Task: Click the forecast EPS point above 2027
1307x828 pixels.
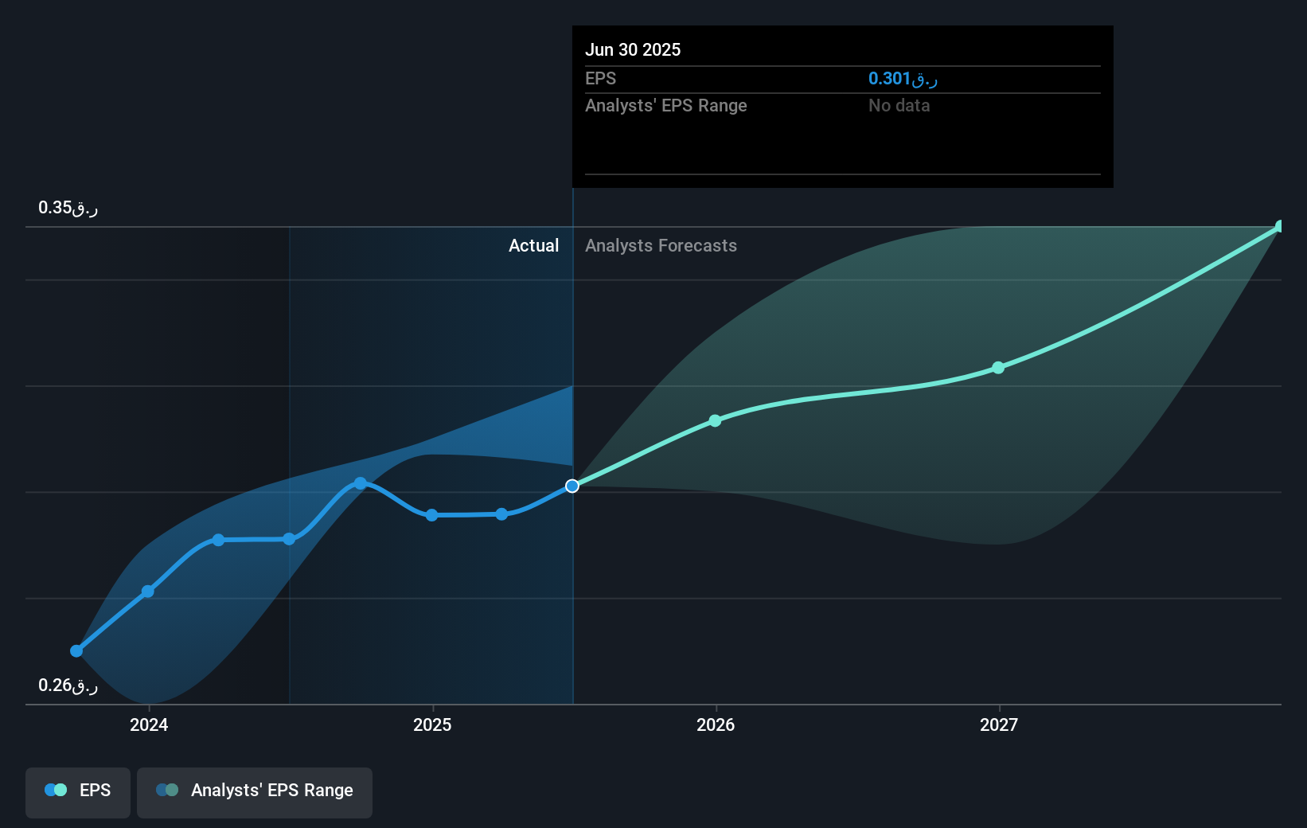Action: pos(998,368)
